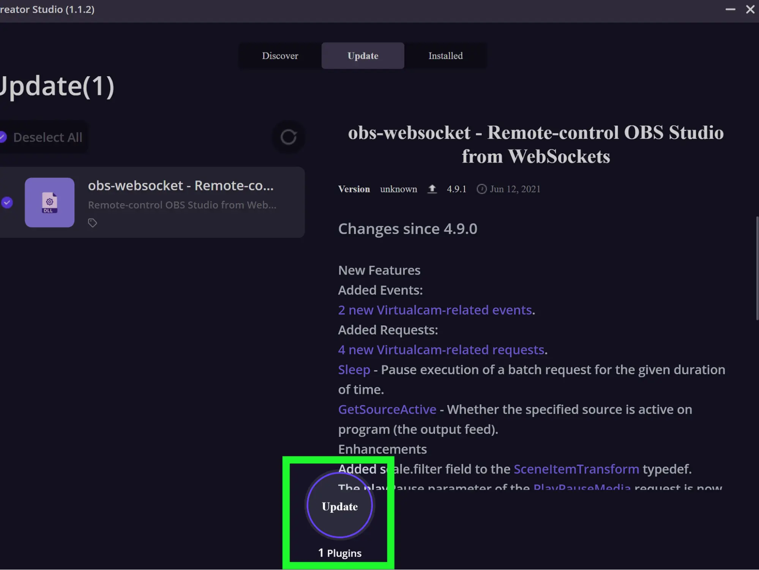Viewport: 759px width, 570px height.
Task: Click the tag icon under obs-websocket
Action: coord(93,223)
